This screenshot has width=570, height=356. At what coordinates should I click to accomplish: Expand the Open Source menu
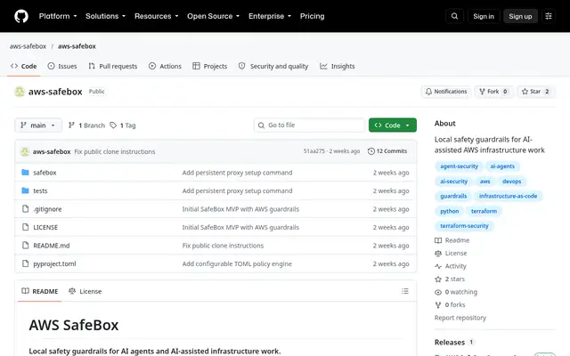click(x=213, y=16)
